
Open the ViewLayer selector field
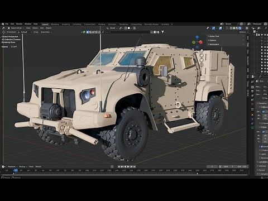(258, 24)
